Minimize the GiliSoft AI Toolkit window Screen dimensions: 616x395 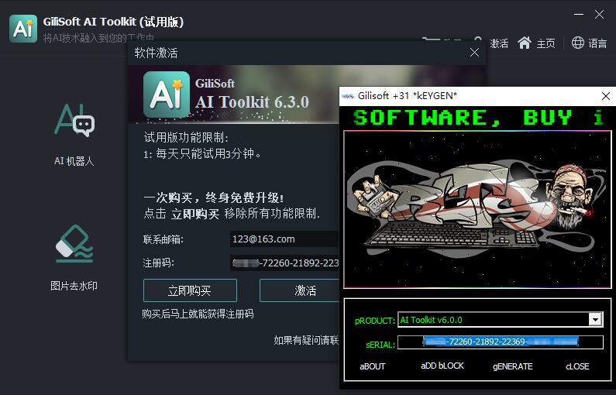pos(578,15)
